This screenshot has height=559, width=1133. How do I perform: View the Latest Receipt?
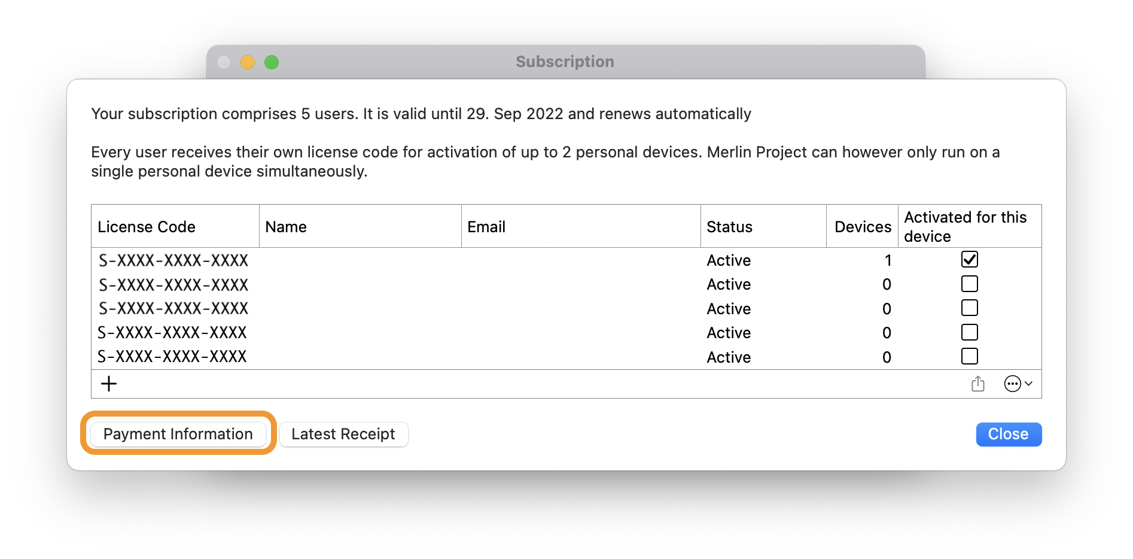(x=343, y=434)
